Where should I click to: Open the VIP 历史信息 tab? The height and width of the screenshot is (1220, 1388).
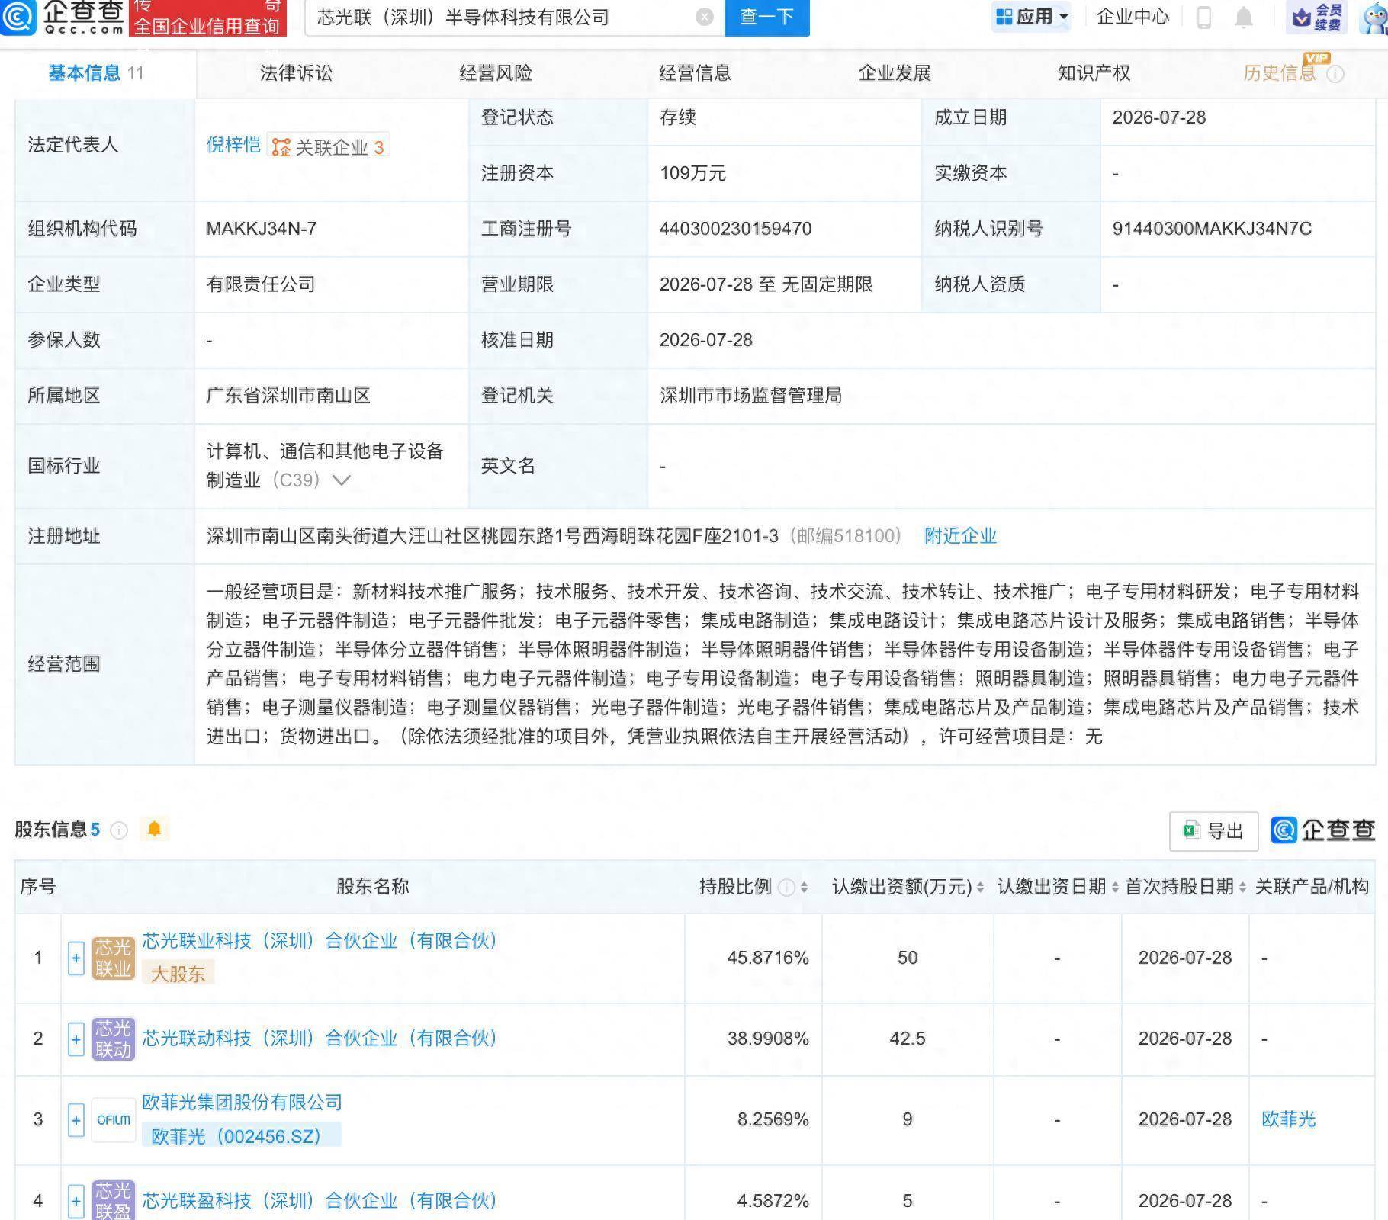(1280, 73)
